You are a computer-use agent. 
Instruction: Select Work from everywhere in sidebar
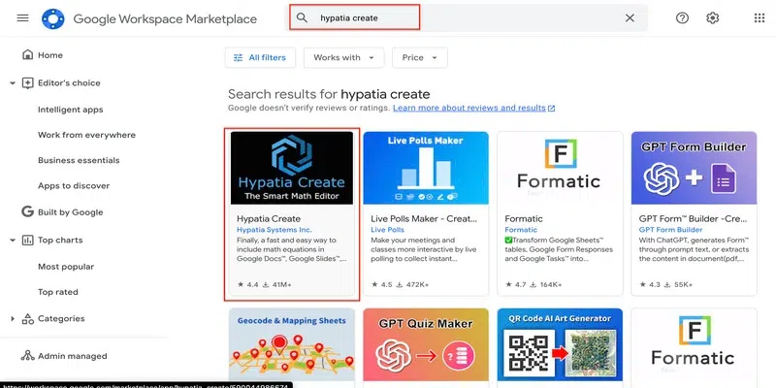pos(86,135)
